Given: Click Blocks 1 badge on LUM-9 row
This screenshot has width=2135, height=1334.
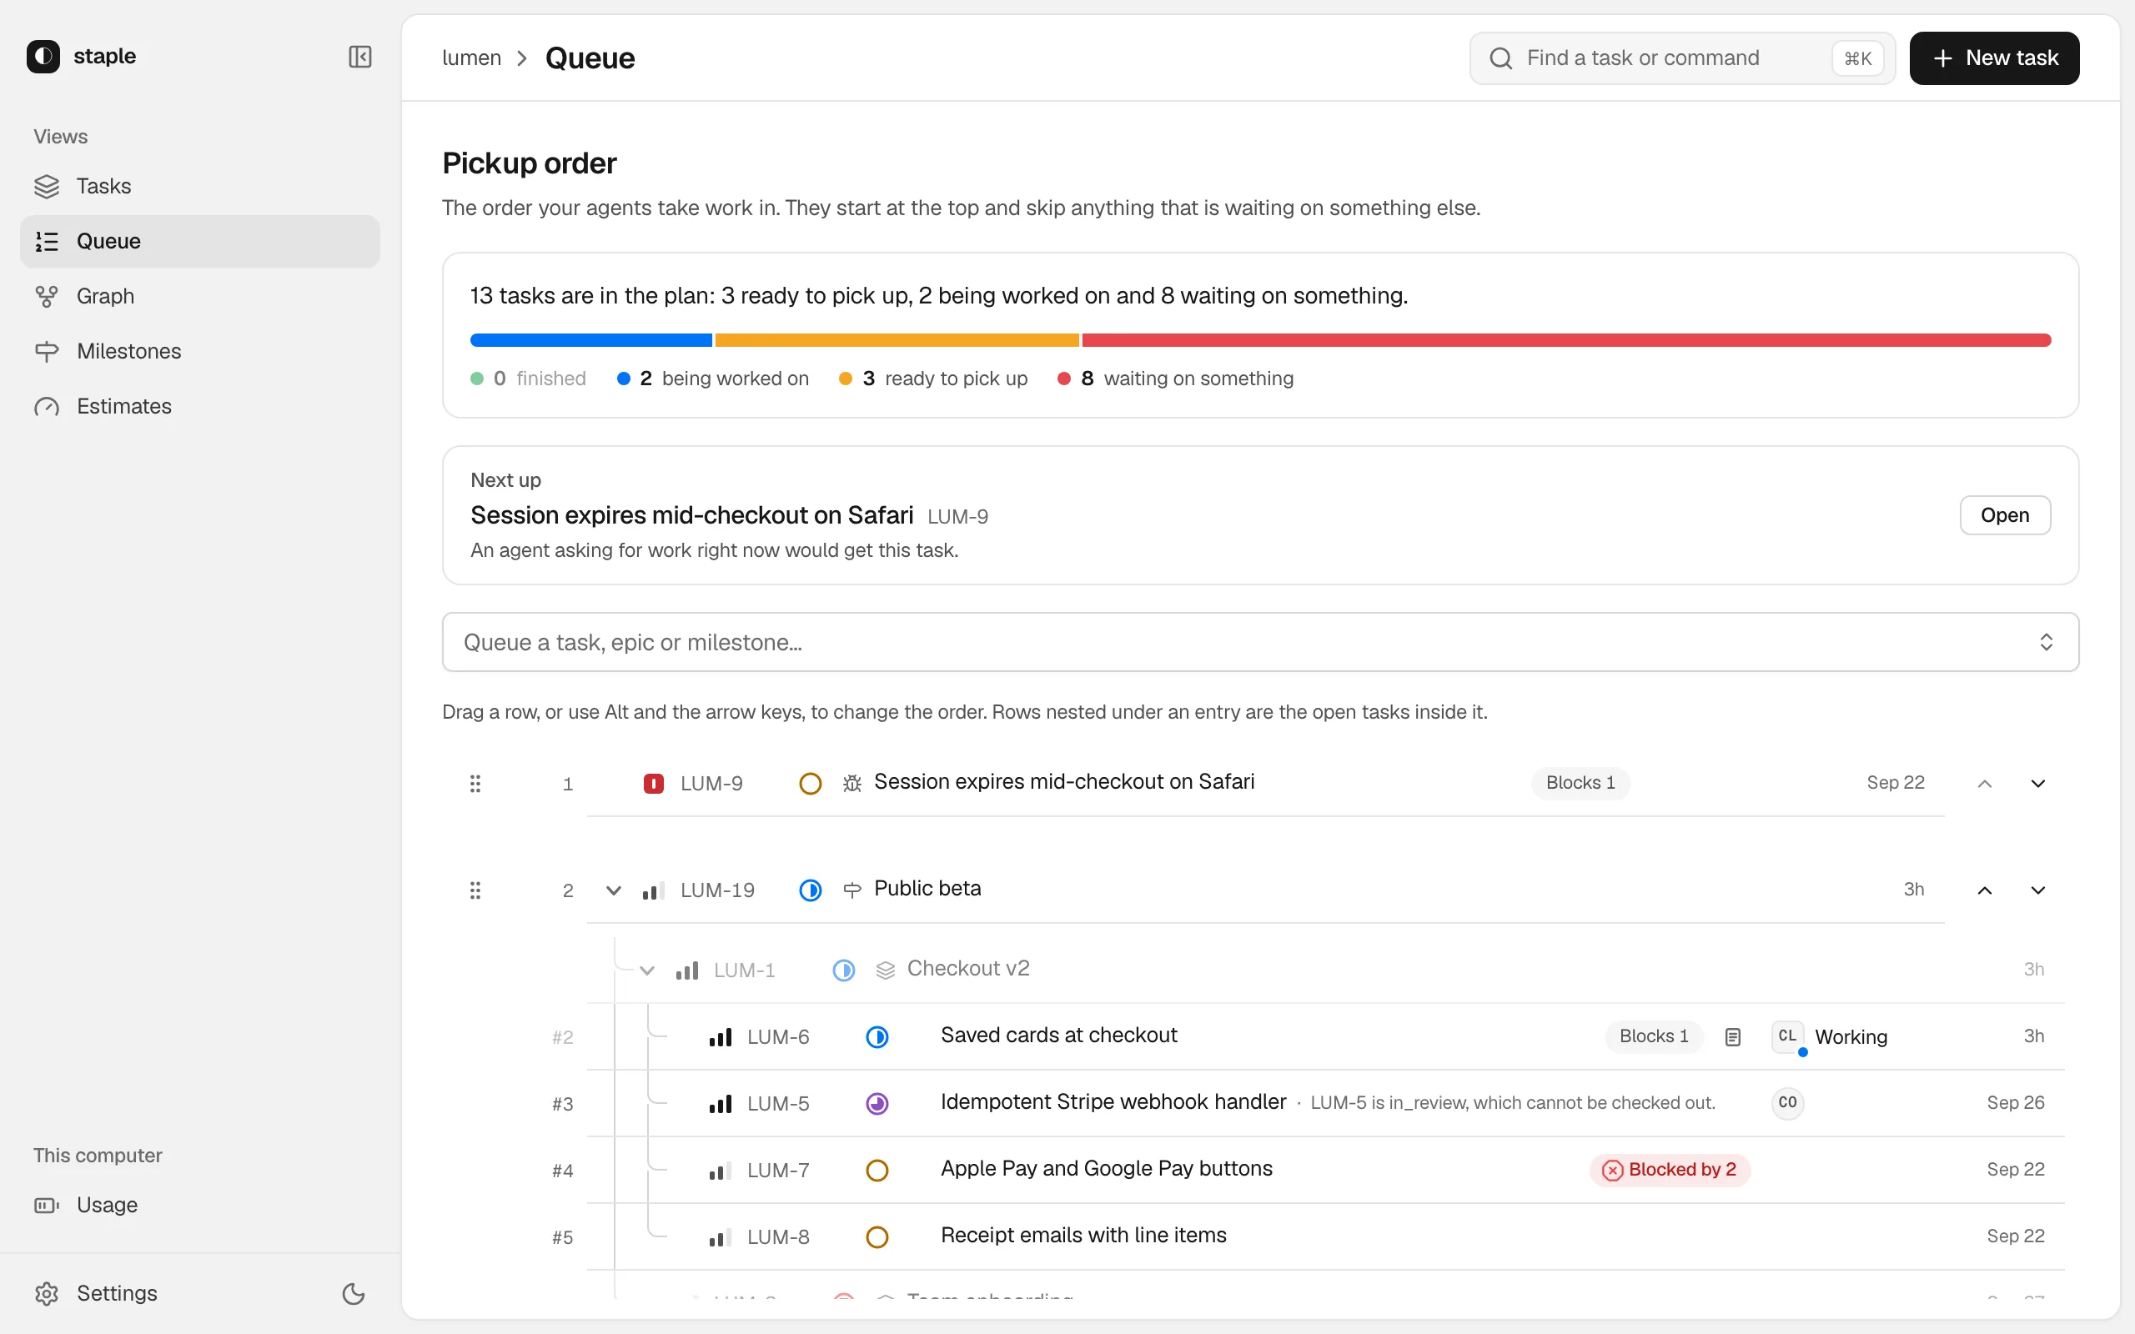Looking at the screenshot, I should click(1580, 783).
